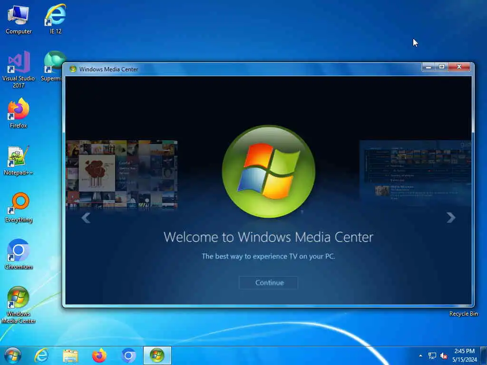487x365 pixels.
Task: Launch Firefox from the taskbar
Action: click(x=99, y=355)
